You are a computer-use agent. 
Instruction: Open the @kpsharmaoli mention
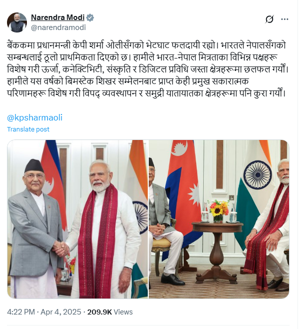(x=35, y=117)
